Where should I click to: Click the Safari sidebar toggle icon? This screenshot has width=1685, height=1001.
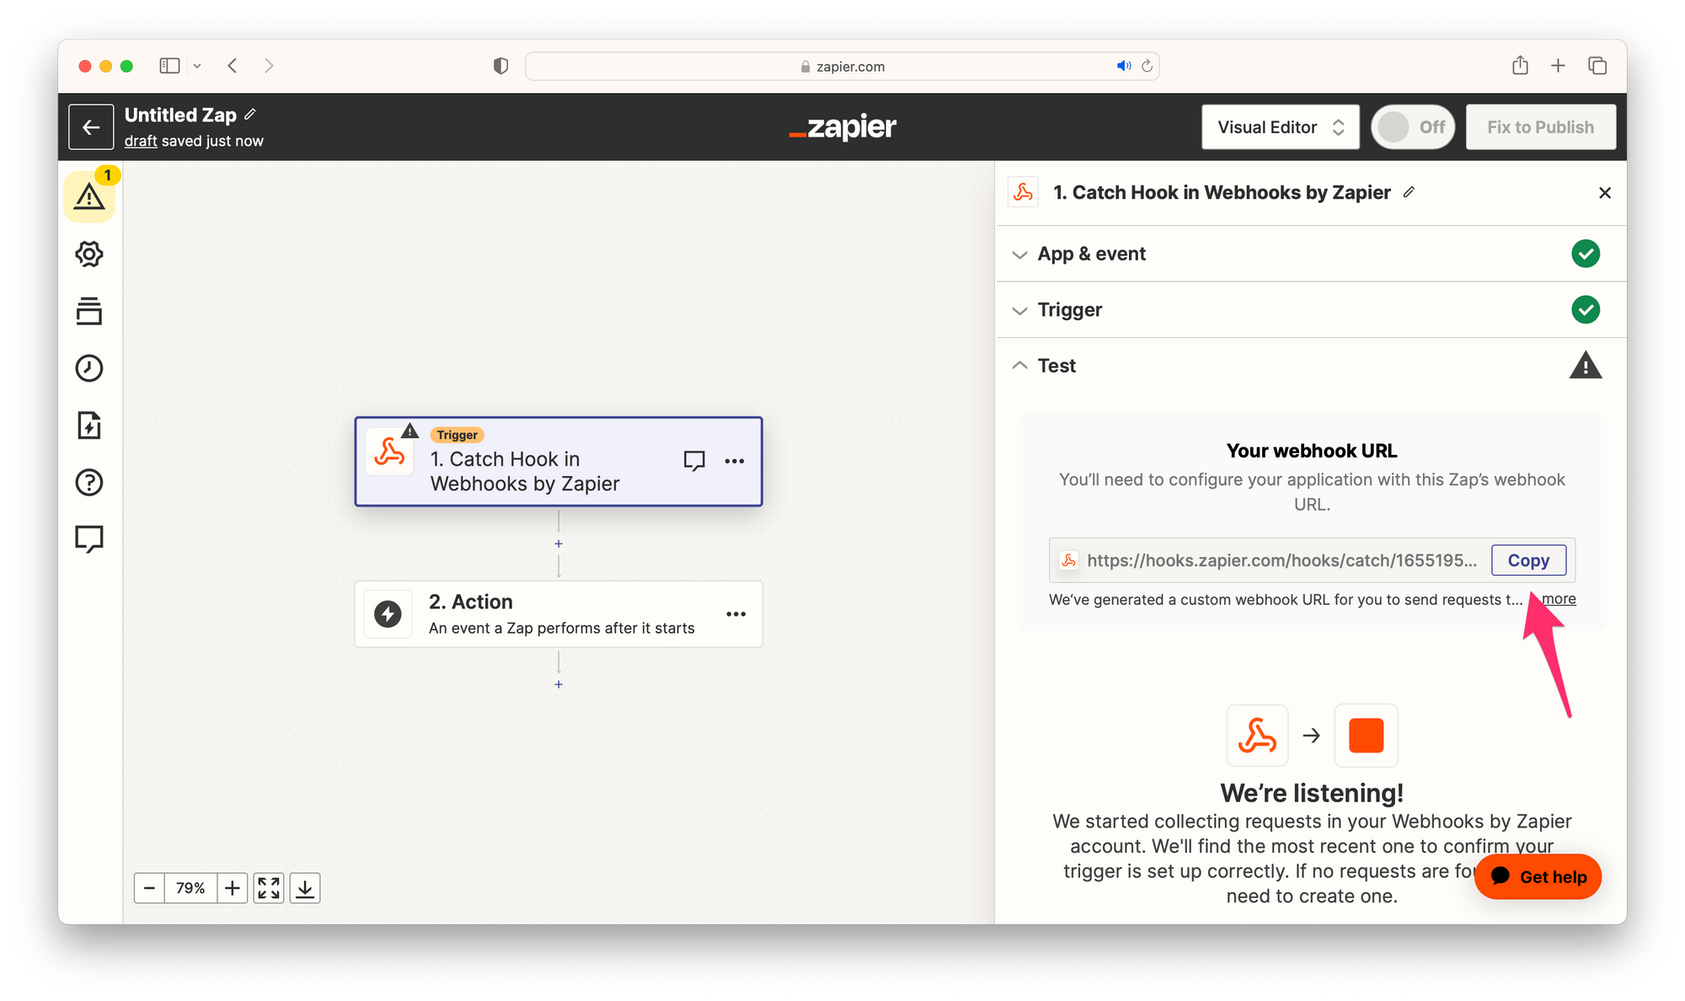click(x=170, y=66)
